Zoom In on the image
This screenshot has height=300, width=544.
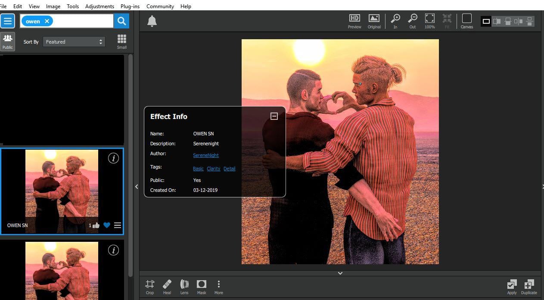(395, 21)
